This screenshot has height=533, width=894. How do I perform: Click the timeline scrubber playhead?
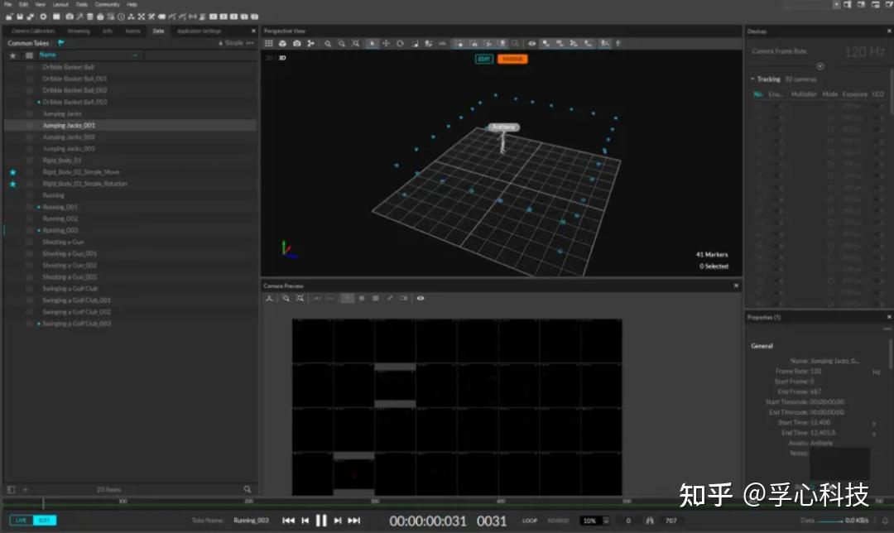43,502
